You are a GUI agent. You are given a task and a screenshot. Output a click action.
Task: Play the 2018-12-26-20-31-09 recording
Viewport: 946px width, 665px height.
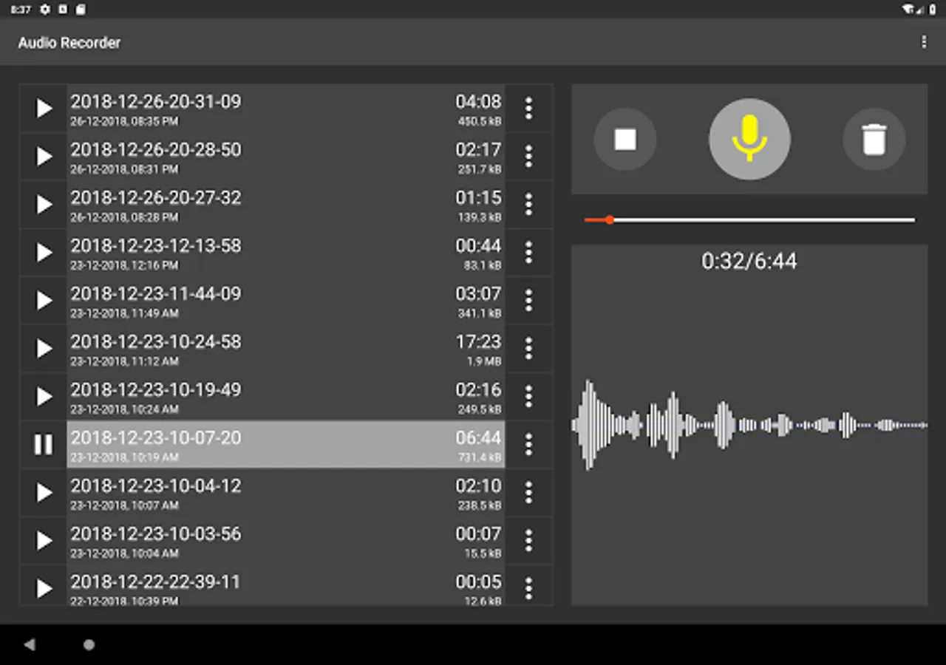point(44,109)
